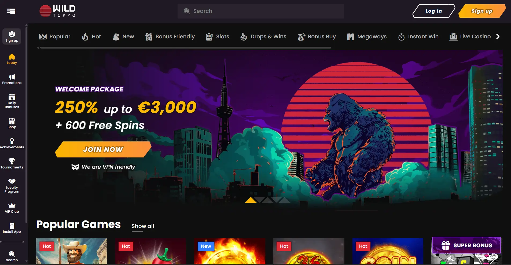Viewport: 511px width, 265px height.
Task: Click the JOIN NOW button
Action: [x=103, y=149]
